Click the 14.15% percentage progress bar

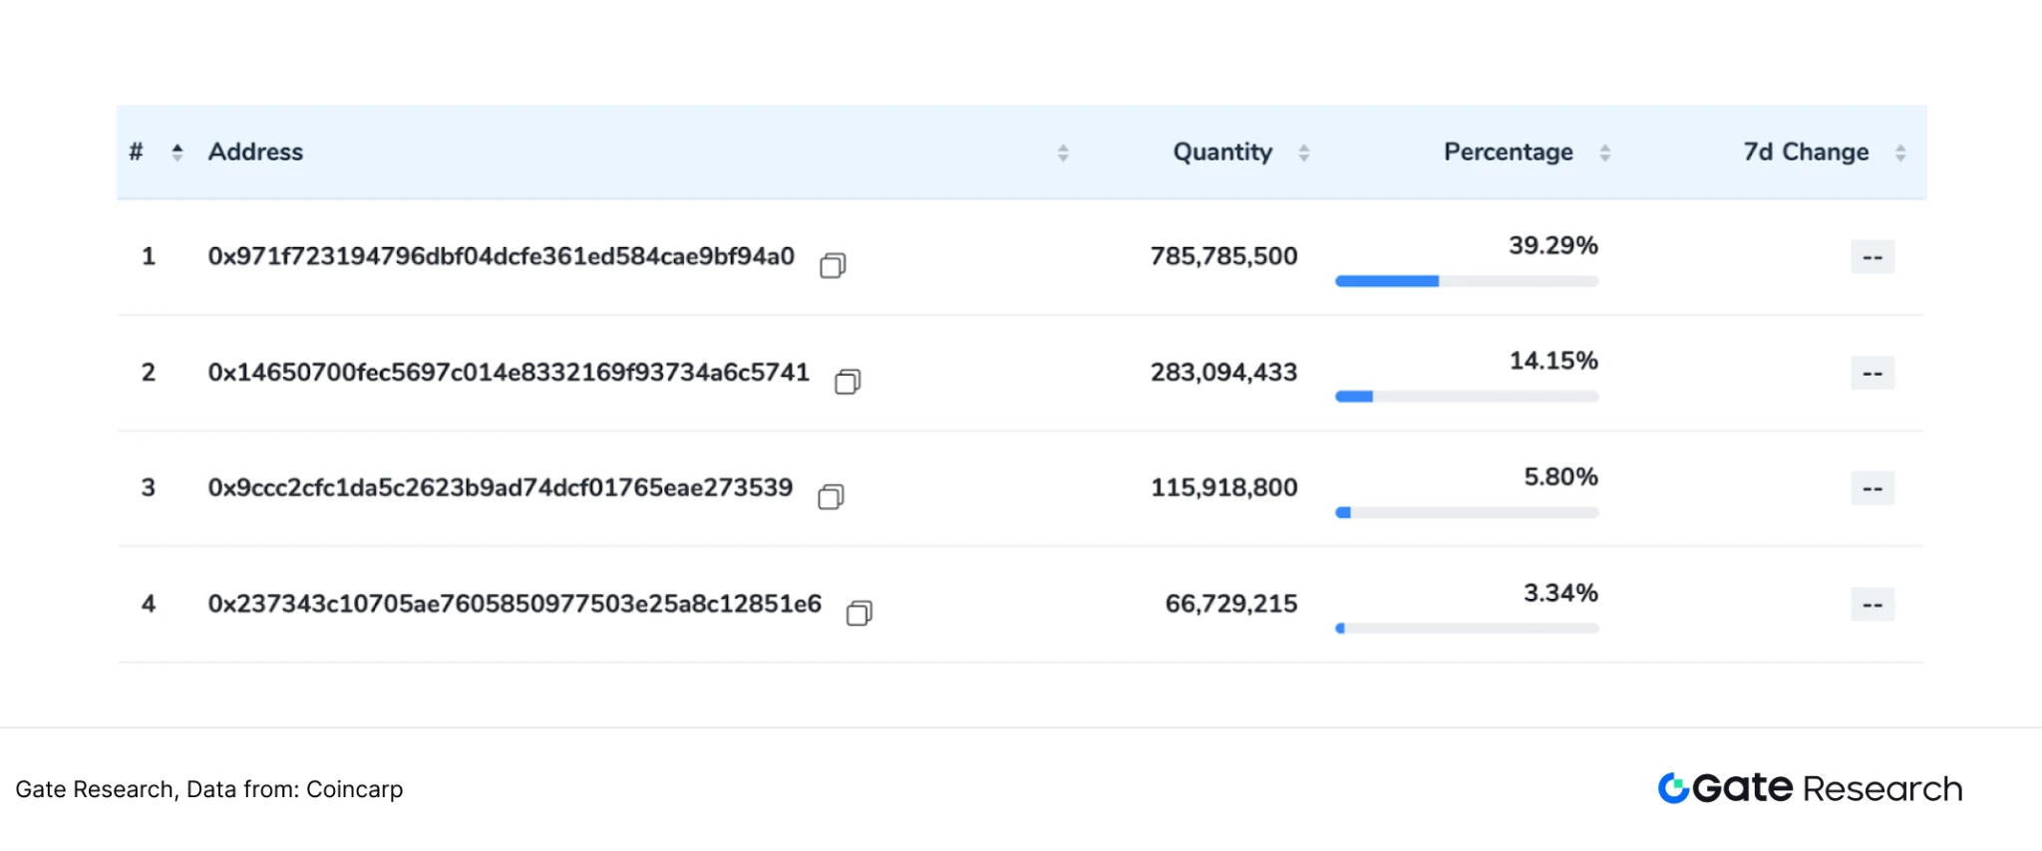click(1467, 397)
